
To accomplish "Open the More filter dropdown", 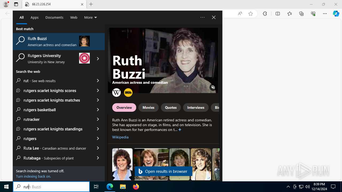I will 91,17.
